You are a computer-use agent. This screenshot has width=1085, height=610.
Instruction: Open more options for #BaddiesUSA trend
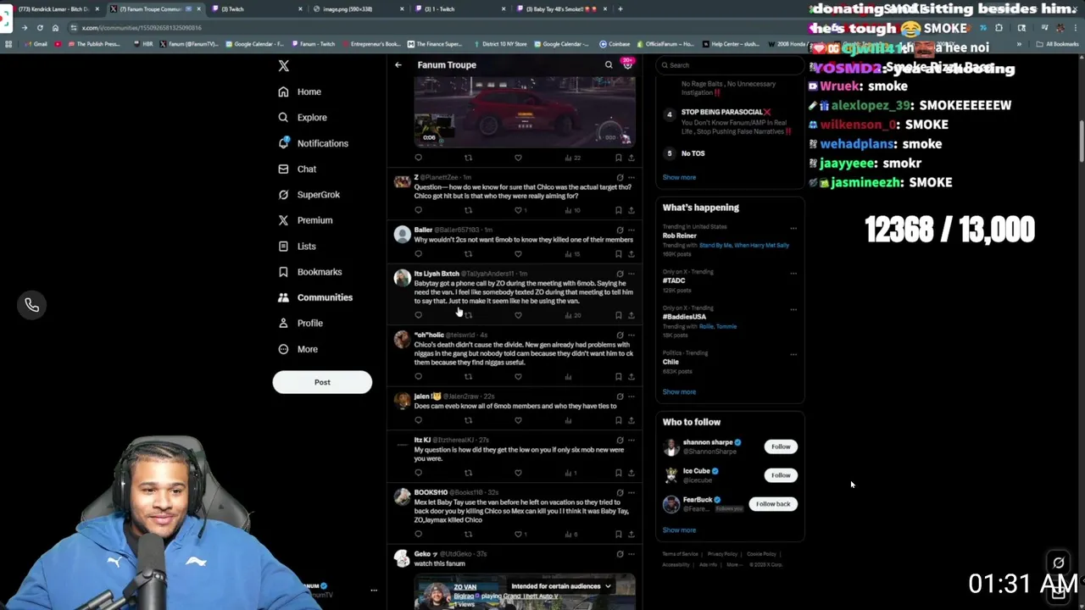pyautogui.click(x=793, y=310)
